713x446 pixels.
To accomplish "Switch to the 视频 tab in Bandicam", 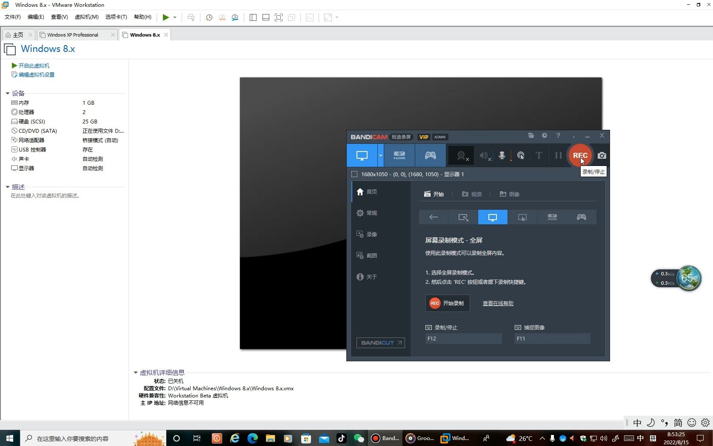I will click(472, 194).
